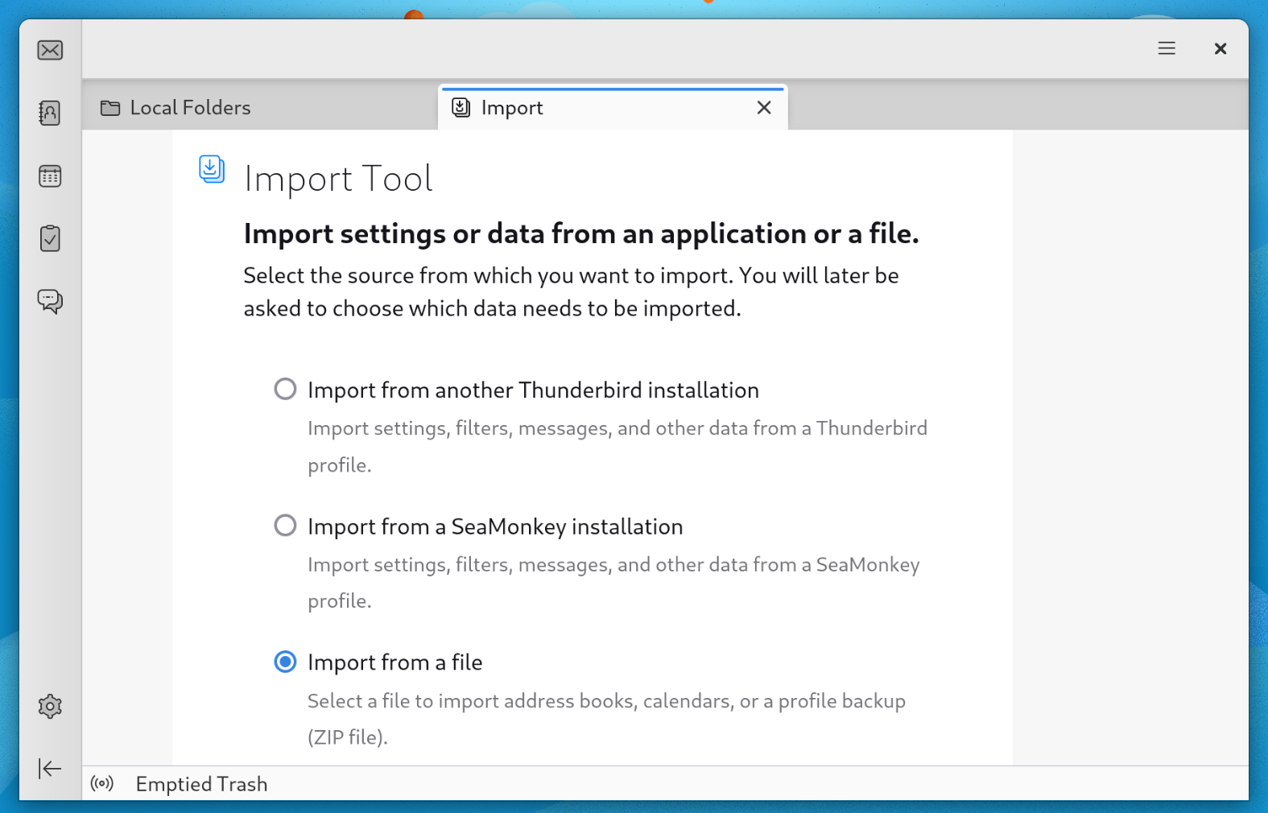The height and width of the screenshot is (813, 1268).
Task: Open the Address Book space
Action: tap(50, 113)
